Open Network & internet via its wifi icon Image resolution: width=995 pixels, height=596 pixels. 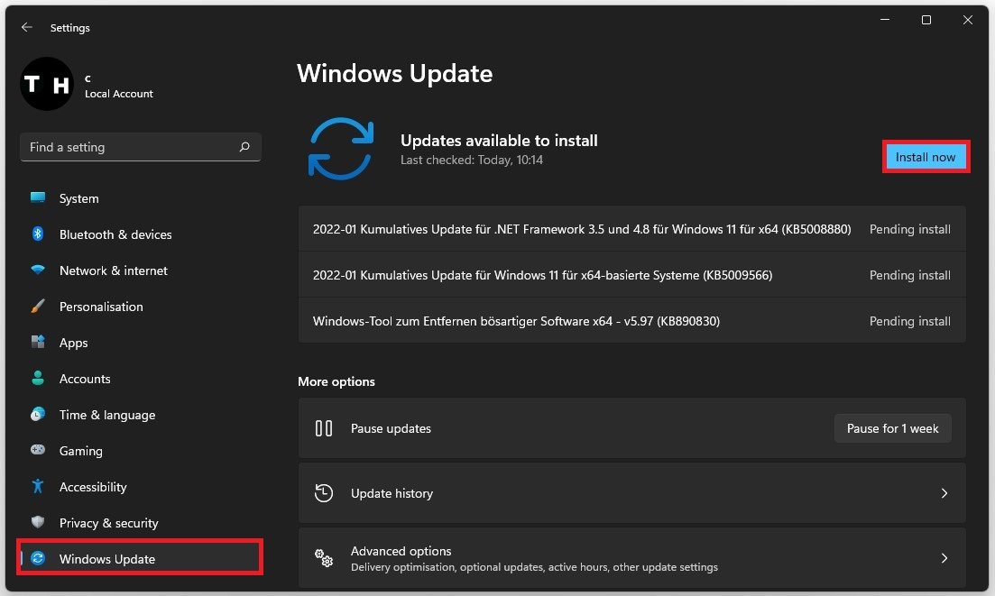[38, 270]
